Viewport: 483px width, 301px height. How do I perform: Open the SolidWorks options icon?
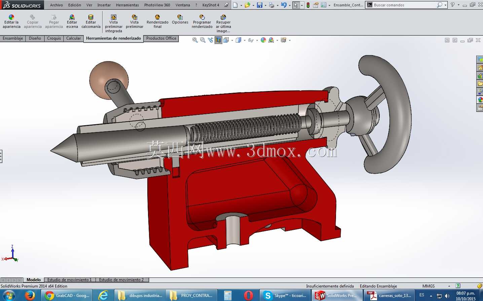(x=324, y=5)
